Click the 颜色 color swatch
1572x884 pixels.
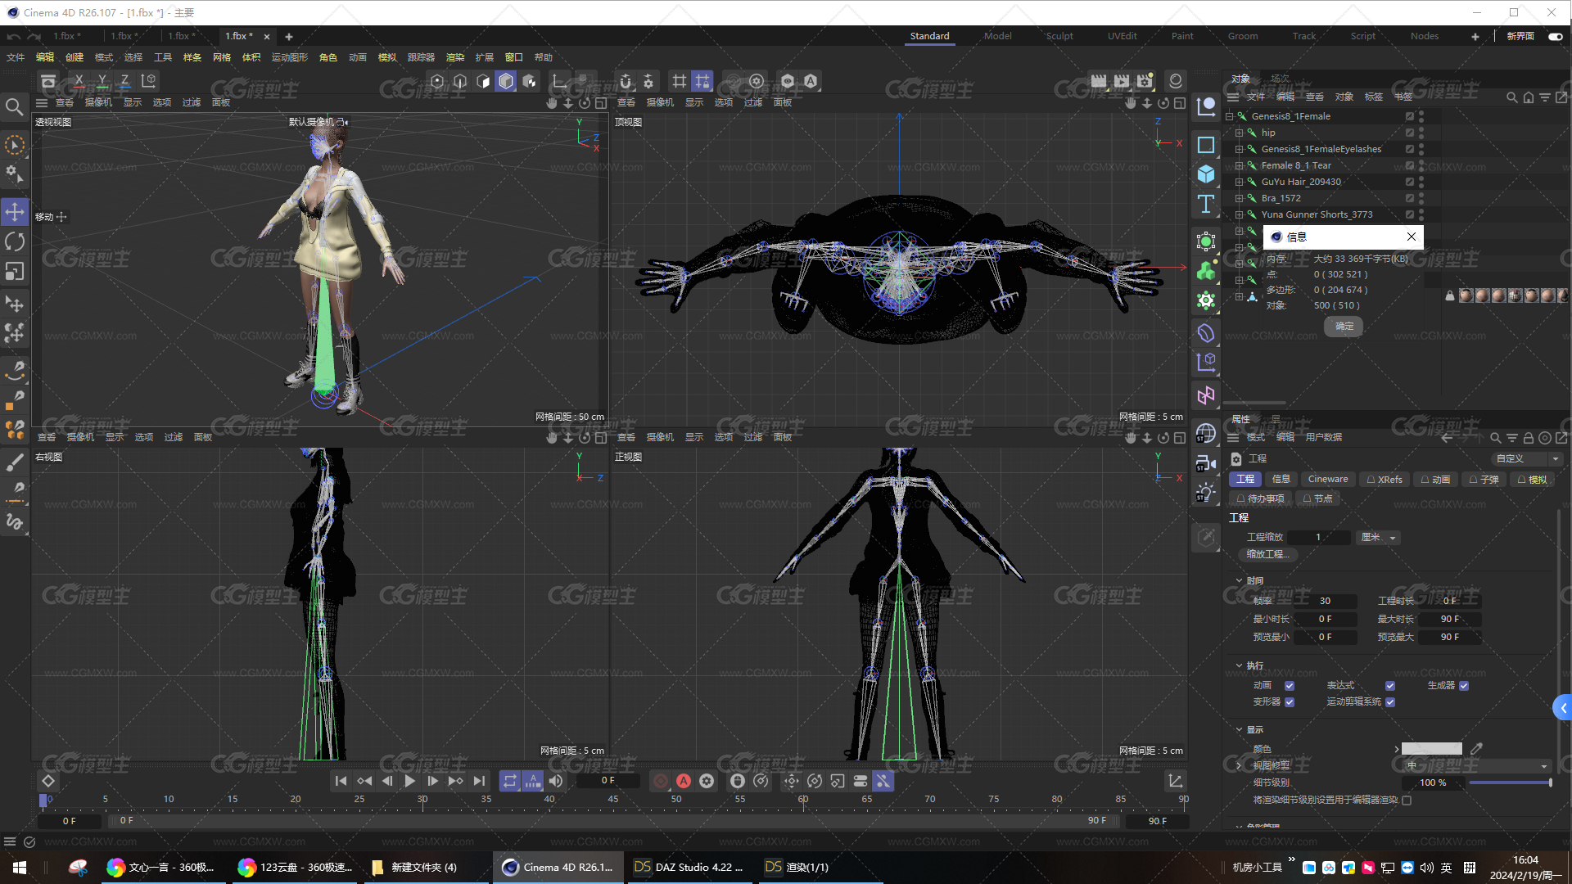[1431, 749]
